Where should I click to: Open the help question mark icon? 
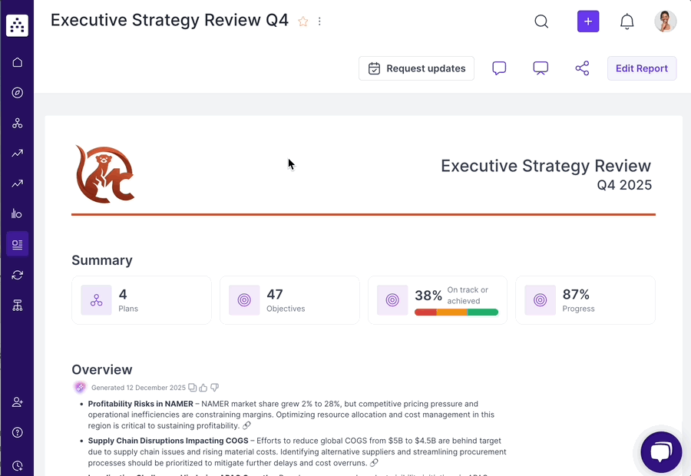tap(17, 432)
